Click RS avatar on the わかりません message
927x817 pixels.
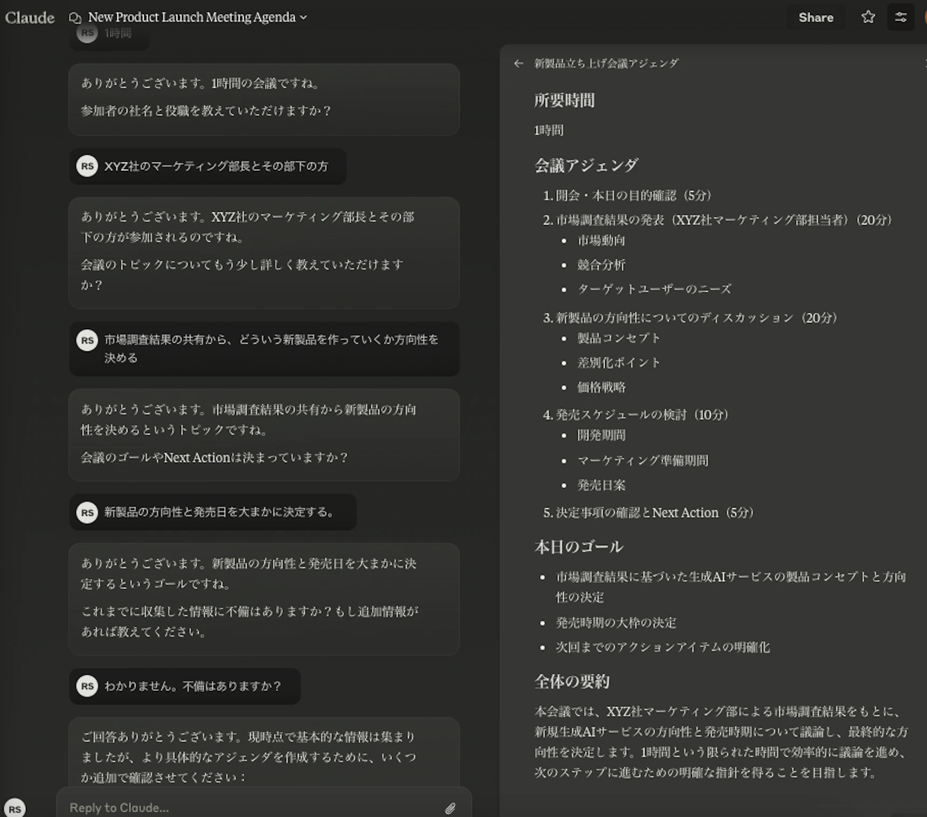pyautogui.click(x=87, y=686)
